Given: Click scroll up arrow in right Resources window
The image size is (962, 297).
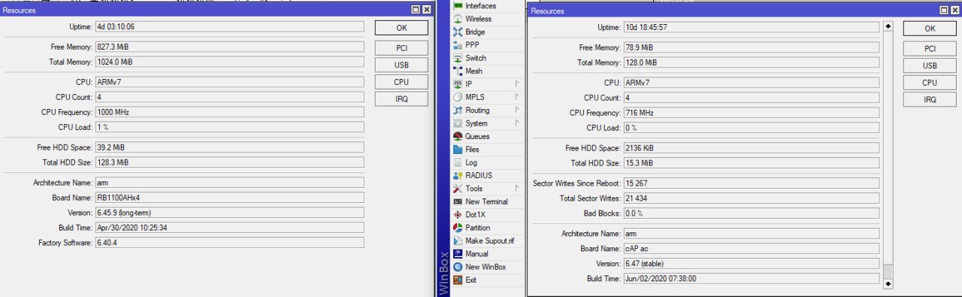Looking at the screenshot, I should (x=888, y=26).
